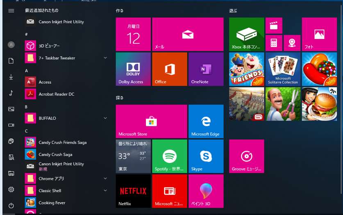Open the Calculator small tile
The width and height of the screenshot is (343, 215).
pos(274,43)
